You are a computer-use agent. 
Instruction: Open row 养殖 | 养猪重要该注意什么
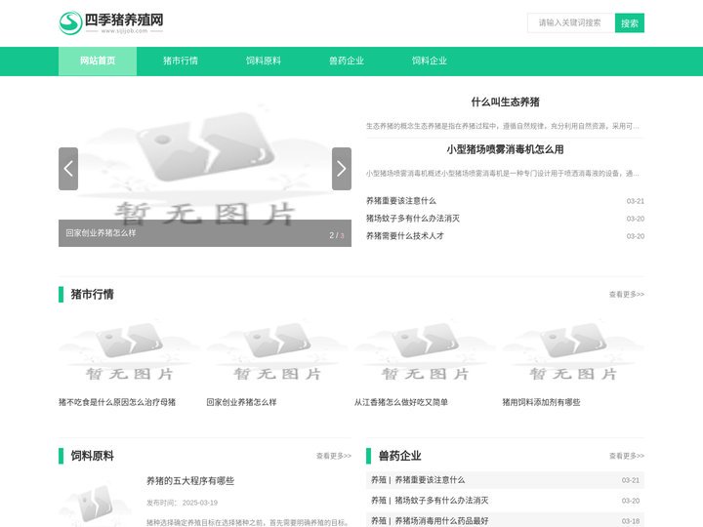506,480
